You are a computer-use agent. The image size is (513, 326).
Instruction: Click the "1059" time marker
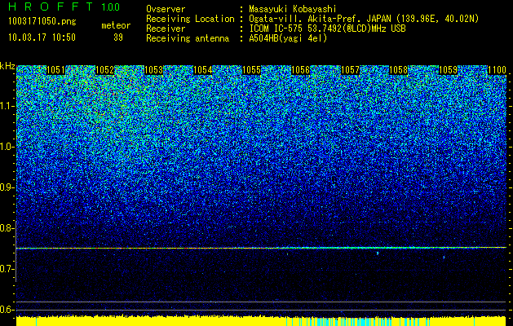point(448,70)
